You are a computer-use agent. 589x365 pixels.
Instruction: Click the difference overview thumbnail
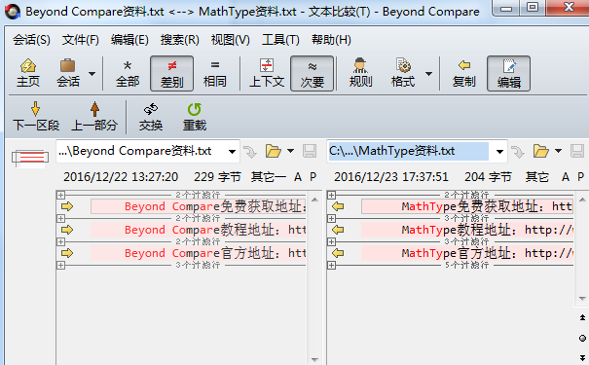(30, 158)
